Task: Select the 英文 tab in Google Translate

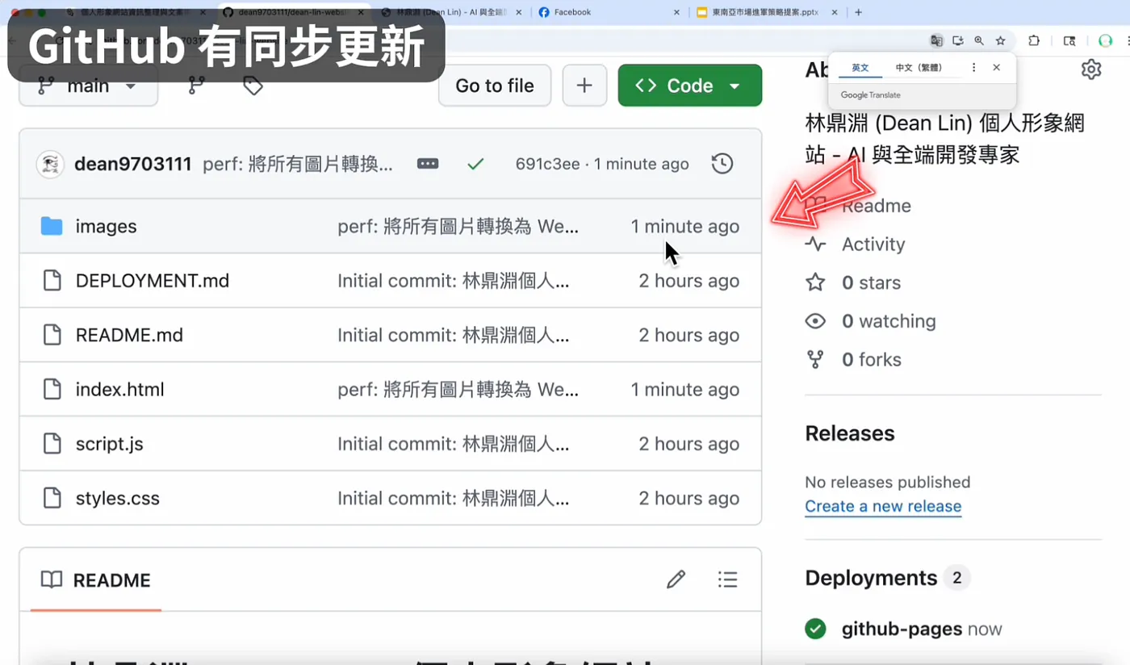Action: click(860, 68)
